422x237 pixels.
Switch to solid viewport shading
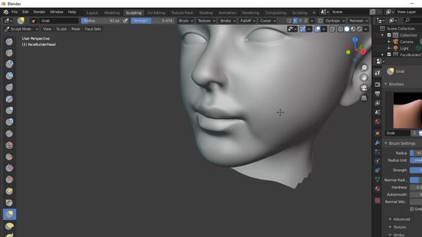(347, 29)
